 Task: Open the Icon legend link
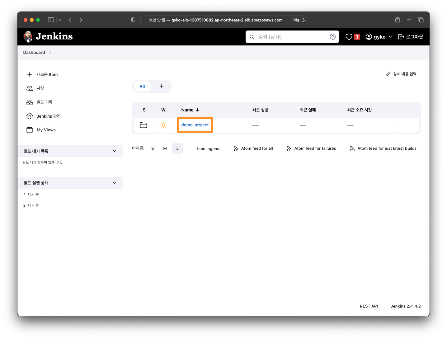click(x=208, y=148)
